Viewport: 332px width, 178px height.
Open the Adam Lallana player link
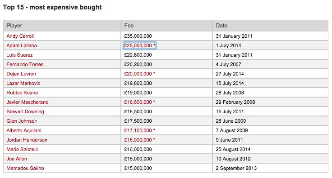coord(22,45)
